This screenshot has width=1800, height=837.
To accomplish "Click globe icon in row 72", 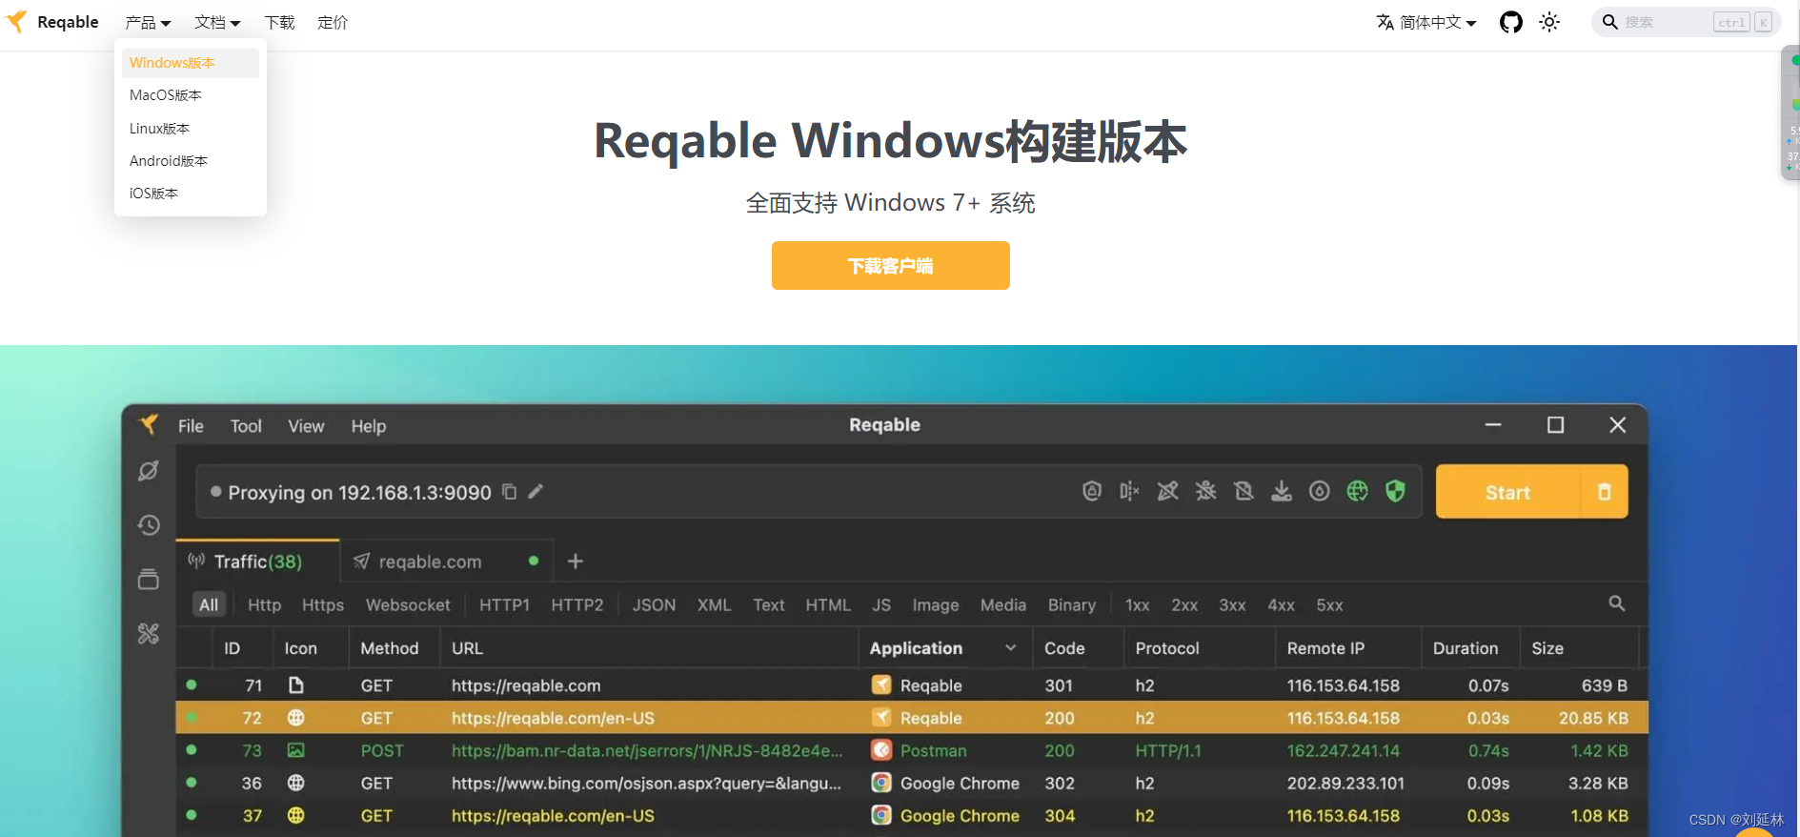I will point(296,718).
